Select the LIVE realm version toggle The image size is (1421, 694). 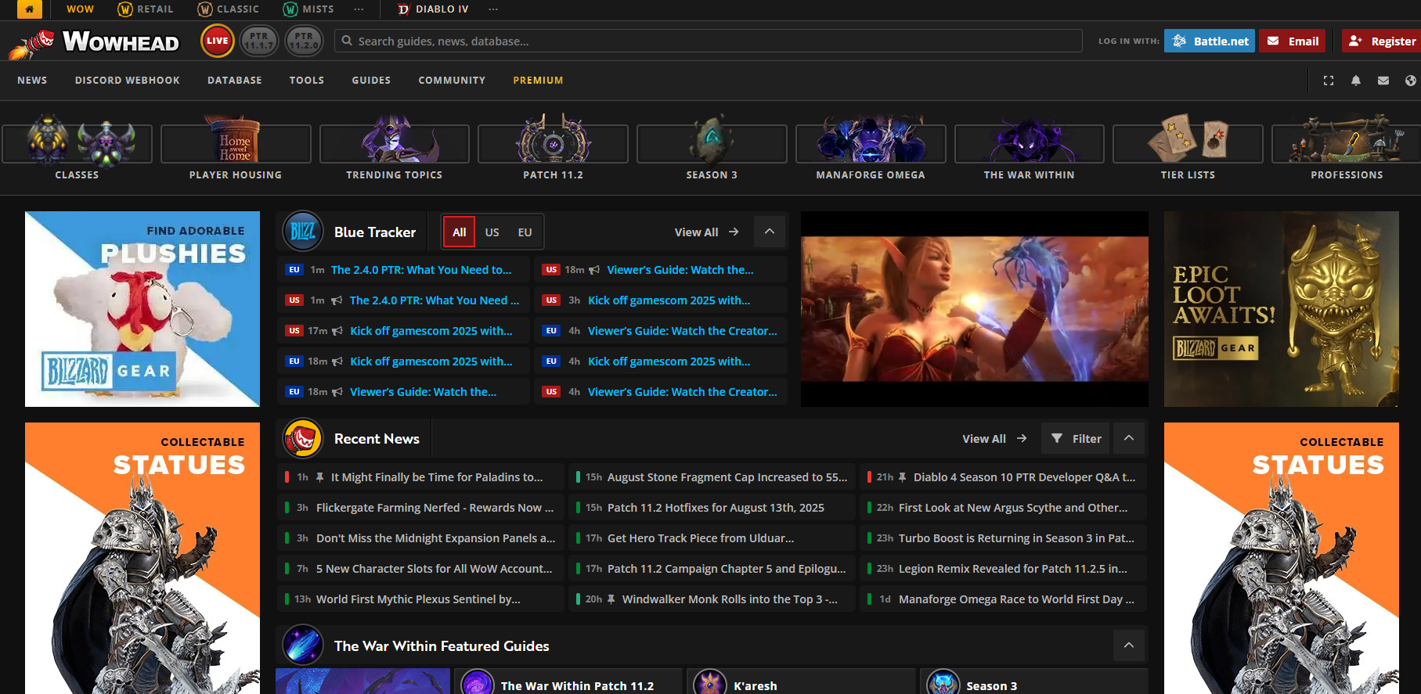pyautogui.click(x=218, y=41)
